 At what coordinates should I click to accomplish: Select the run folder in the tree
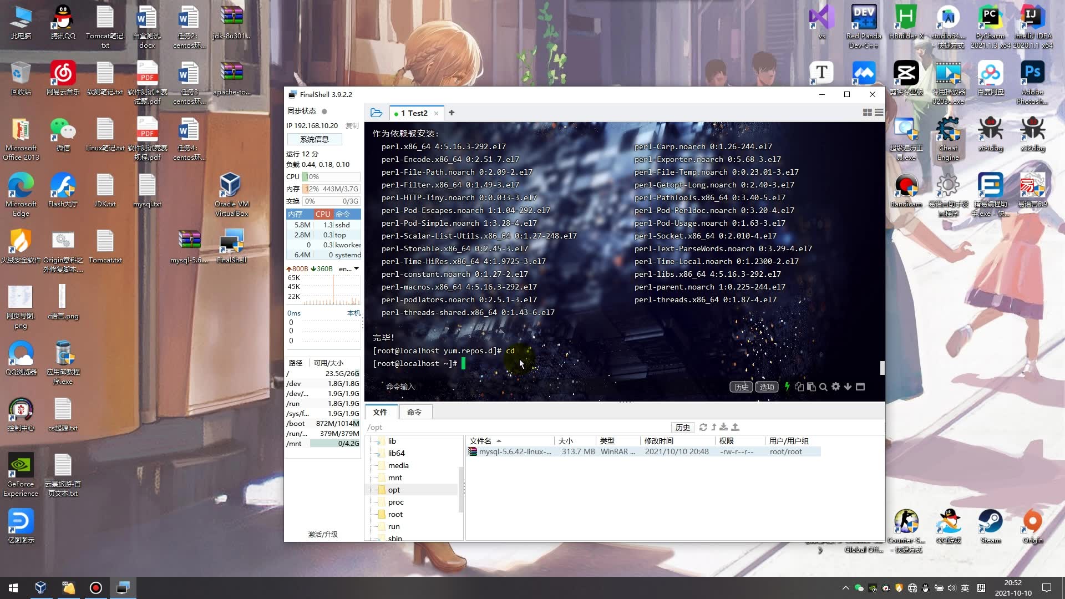click(394, 526)
